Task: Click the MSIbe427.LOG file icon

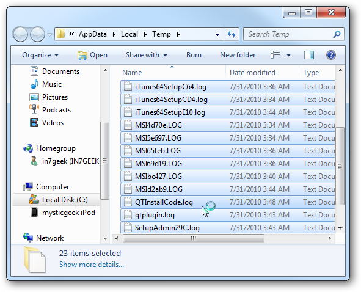Action: 128,177
